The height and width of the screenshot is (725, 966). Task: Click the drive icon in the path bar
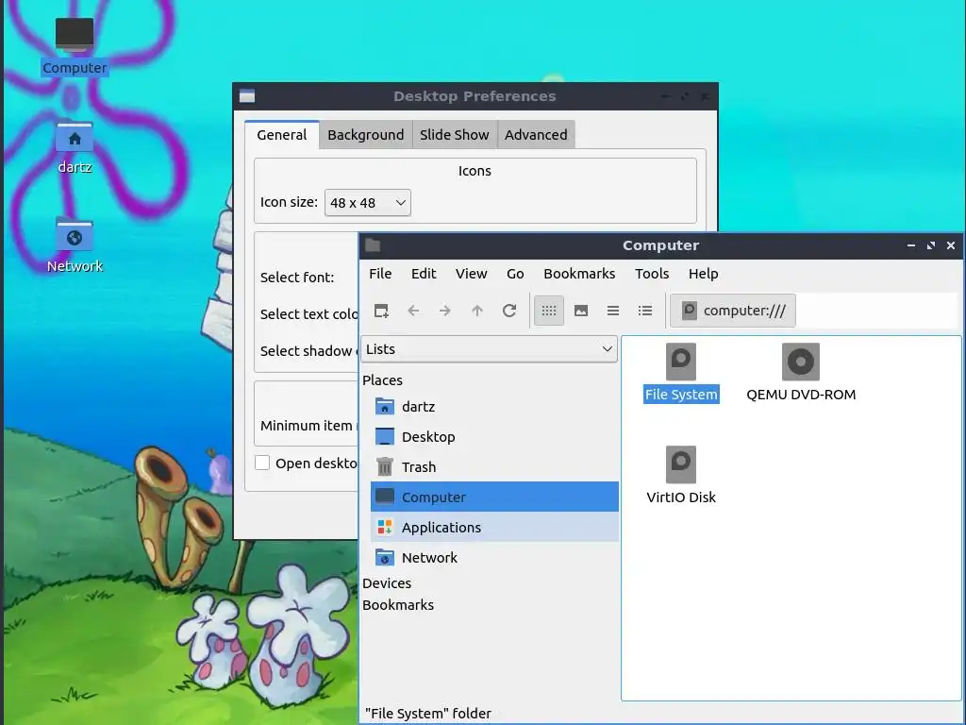pos(690,311)
